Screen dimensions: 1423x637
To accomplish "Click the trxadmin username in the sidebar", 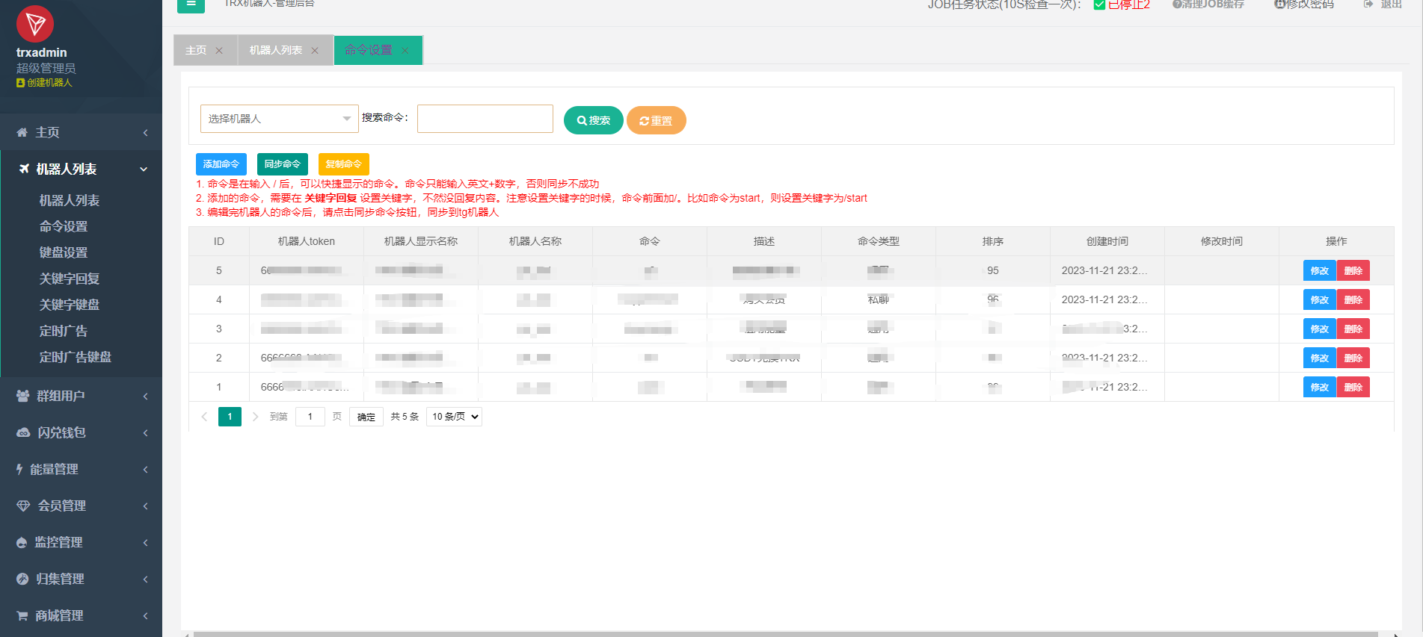I will pyautogui.click(x=42, y=52).
